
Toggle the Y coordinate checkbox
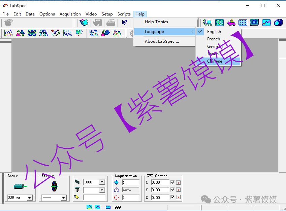[x=173, y=190]
